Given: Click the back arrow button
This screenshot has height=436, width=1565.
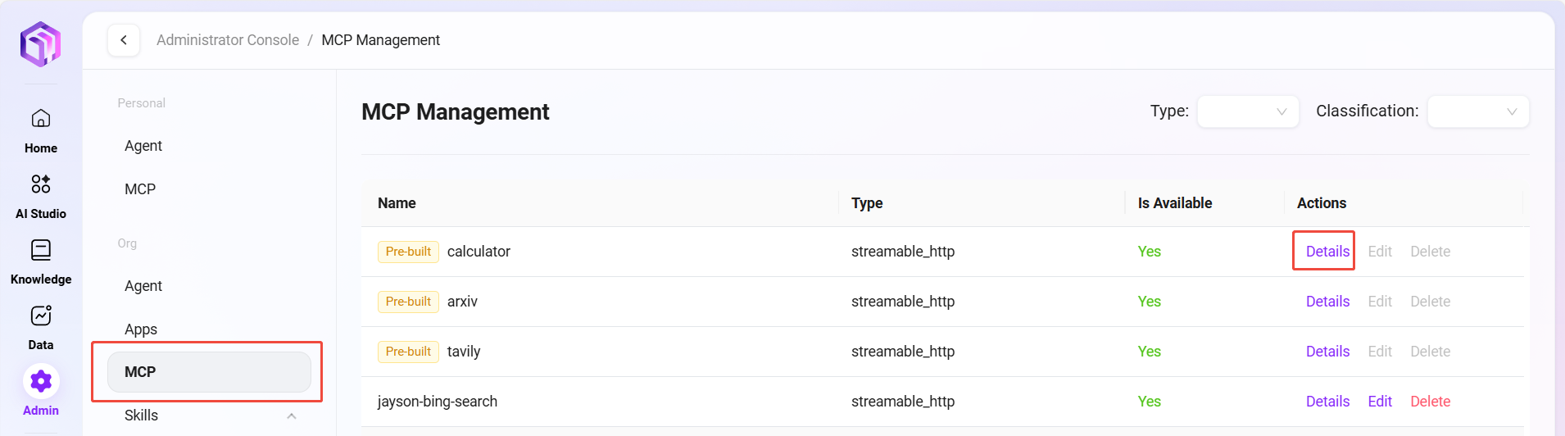Looking at the screenshot, I should pyautogui.click(x=124, y=40).
